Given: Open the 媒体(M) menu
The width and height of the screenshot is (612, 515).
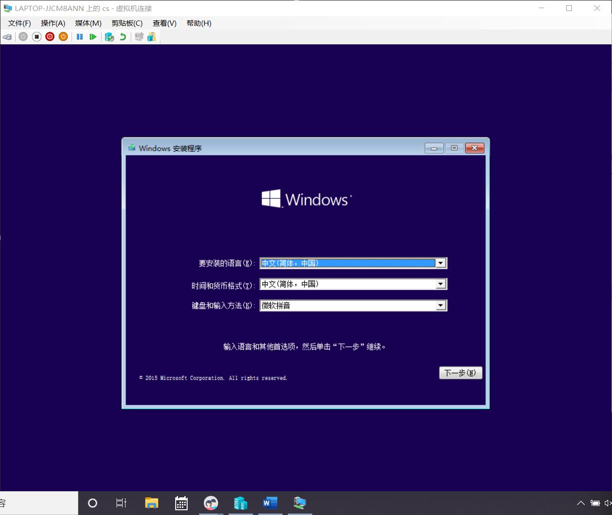Looking at the screenshot, I should 88,23.
